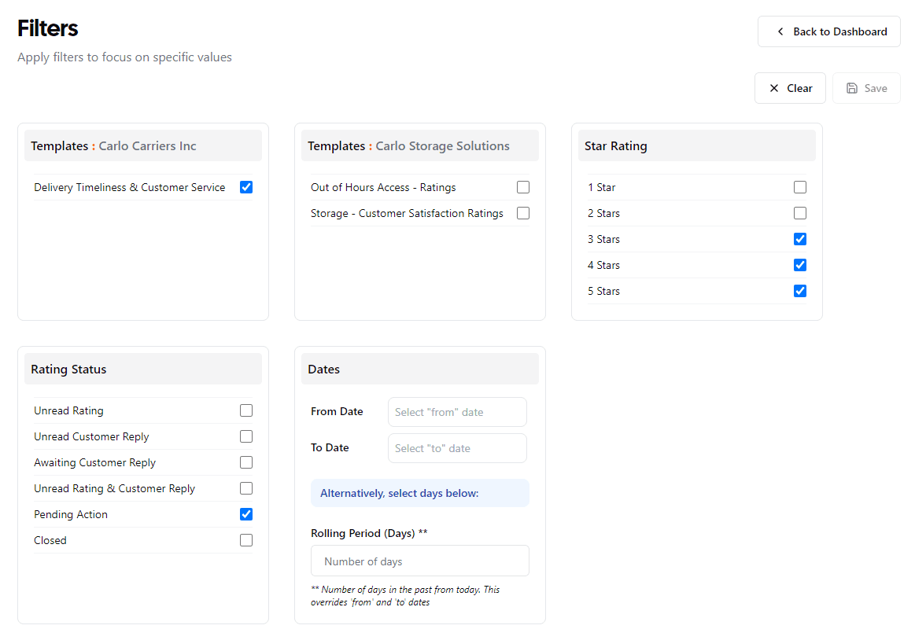This screenshot has height=640, width=915.
Task: Click 'Apply filters to focus on specific values'
Action: point(125,57)
